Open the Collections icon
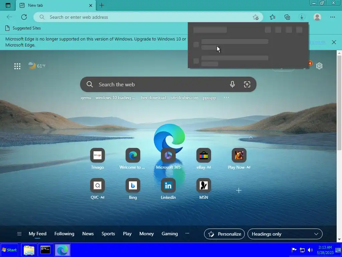342x257 pixels. pos(287,17)
